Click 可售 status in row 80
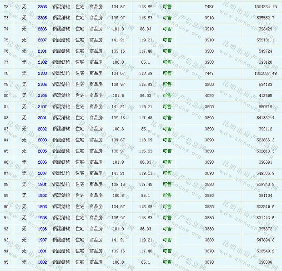 tap(167, 95)
